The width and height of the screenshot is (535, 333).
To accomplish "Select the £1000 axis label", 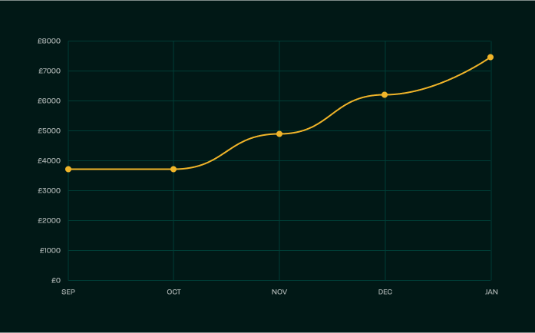I will click(50, 250).
